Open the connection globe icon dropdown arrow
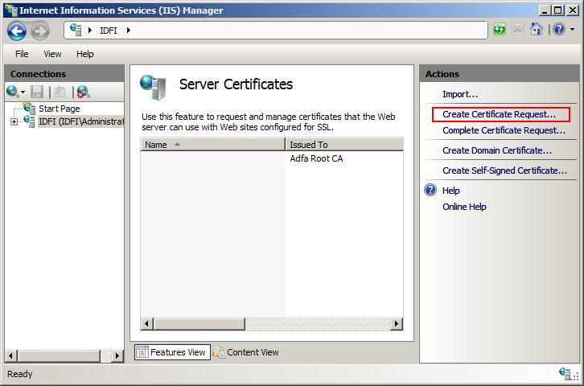The image size is (584, 386). click(x=23, y=92)
